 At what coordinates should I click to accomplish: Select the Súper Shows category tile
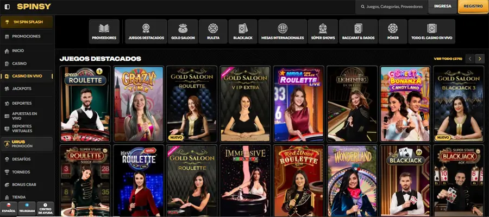[x=323, y=32]
